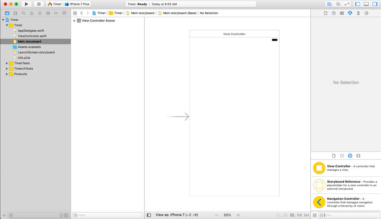This screenshot has width=381, height=219.
Task: Expand the Products folder
Action: pos(7,74)
